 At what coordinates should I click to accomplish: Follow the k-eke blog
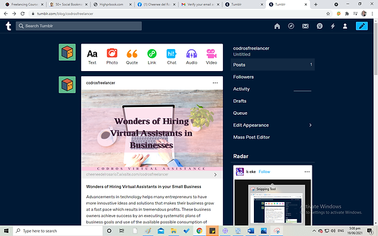point(264,172)
